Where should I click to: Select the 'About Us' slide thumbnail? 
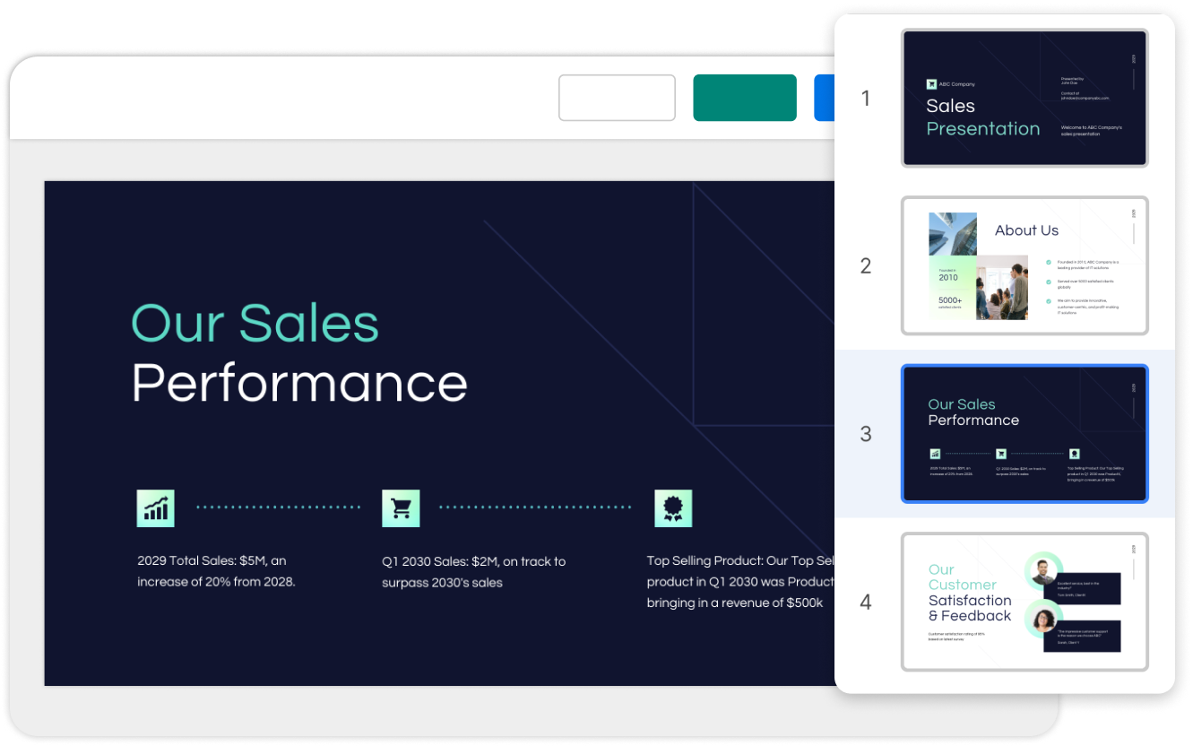point(1024,265)
